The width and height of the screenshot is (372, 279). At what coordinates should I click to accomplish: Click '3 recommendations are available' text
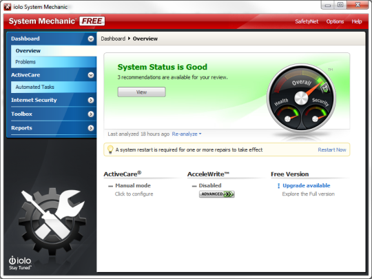tap(172, 77)
